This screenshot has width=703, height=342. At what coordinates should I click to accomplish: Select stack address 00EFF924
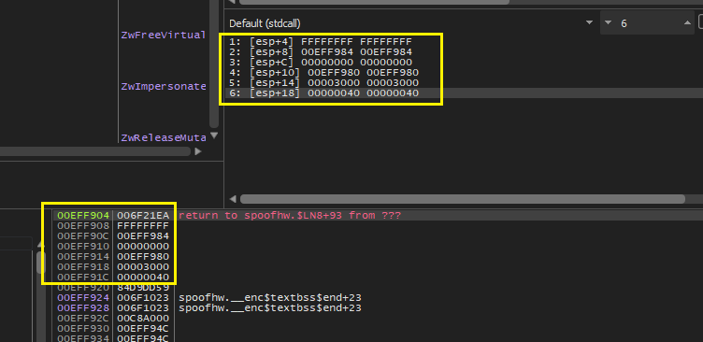[83, 298]
